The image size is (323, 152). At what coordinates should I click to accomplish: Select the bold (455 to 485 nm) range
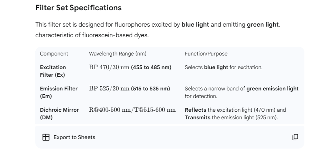point(151,68)
